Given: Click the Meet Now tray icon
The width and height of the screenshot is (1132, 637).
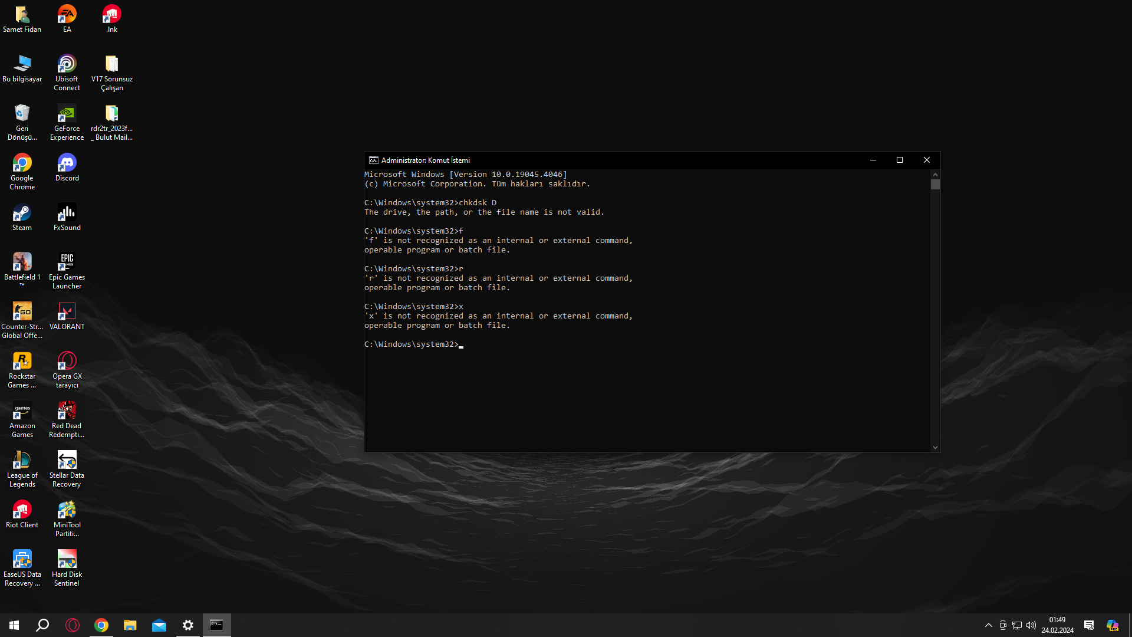Looking at the screenshot, I should pos(1003,625).
